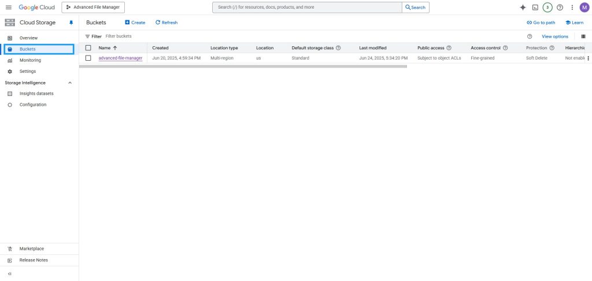This screenshot has width=592, height=281.
Task: Collapse the left sidebar navigation panel
Action: tap(9, 273)
